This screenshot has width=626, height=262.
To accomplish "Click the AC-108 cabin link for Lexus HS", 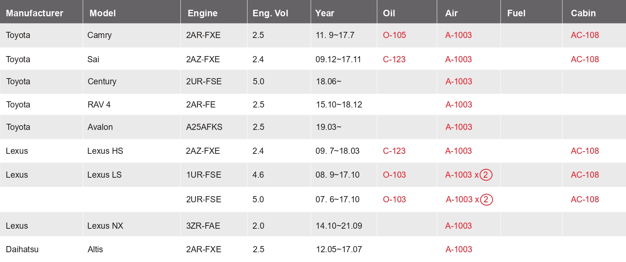I will pyautogui.click(x=585, y=151).
